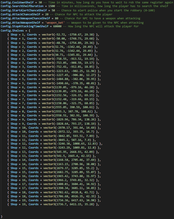174x219 pixels.
Task: Click the closing brace ending the Shelves table
Action: [2, 217]
